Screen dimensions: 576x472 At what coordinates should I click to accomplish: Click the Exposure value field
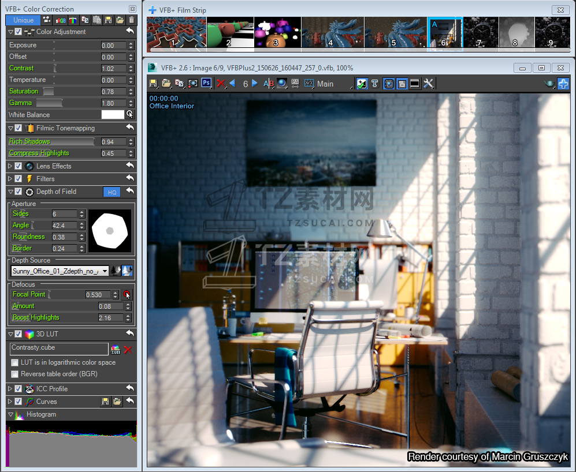[113, 46]
